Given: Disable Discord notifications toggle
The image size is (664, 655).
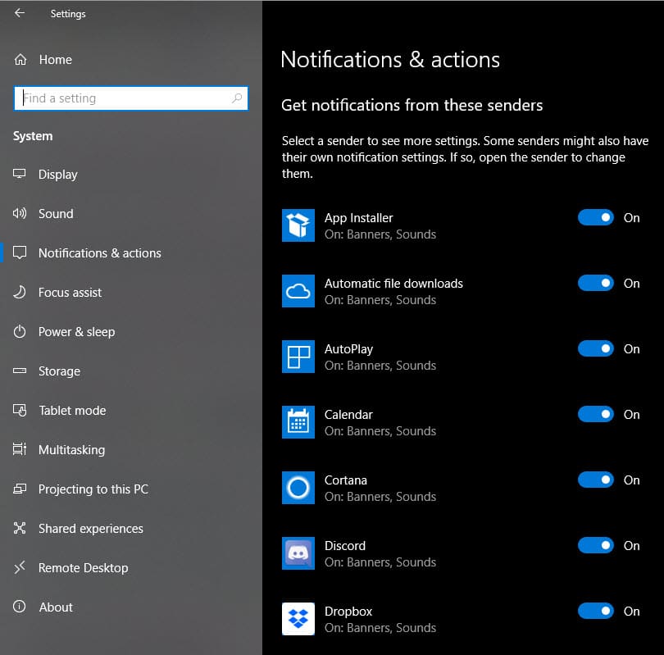Looking at the screenshot, I should (x=595, y=545).
